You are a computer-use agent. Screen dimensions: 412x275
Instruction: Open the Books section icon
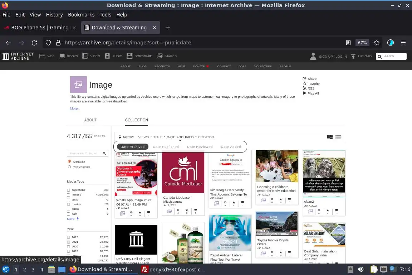pos(62,56)
